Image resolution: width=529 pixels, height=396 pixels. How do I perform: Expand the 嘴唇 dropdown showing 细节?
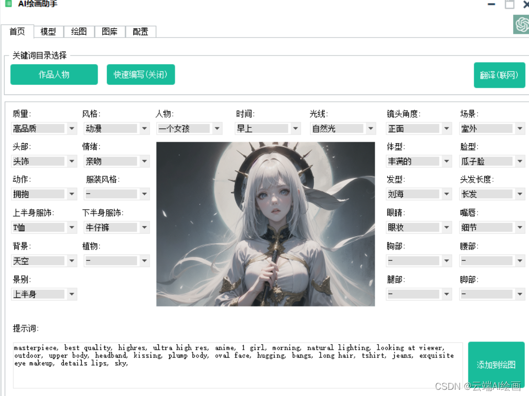(x=492, y=228)
